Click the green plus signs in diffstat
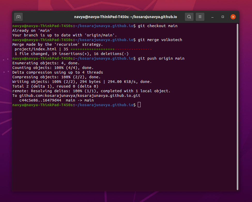 pyautogui.click(x=93, y=49)
